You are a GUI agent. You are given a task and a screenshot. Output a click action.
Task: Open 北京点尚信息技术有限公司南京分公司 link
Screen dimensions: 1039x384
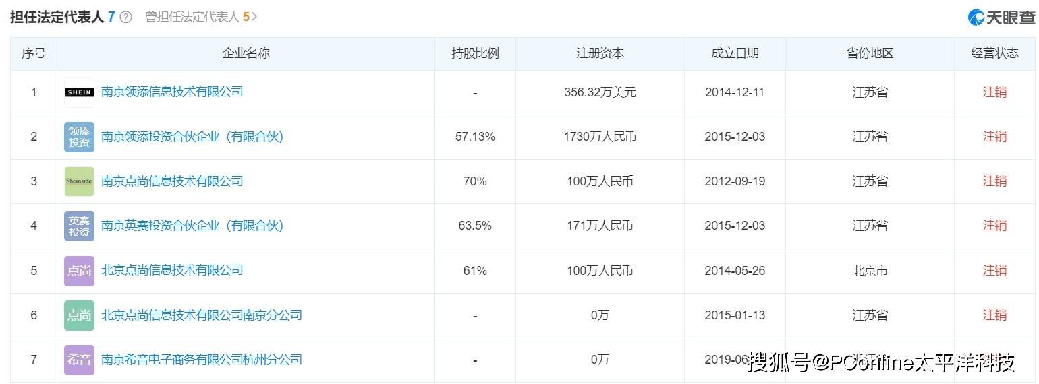pyautogui.click(x=201, y=315)
